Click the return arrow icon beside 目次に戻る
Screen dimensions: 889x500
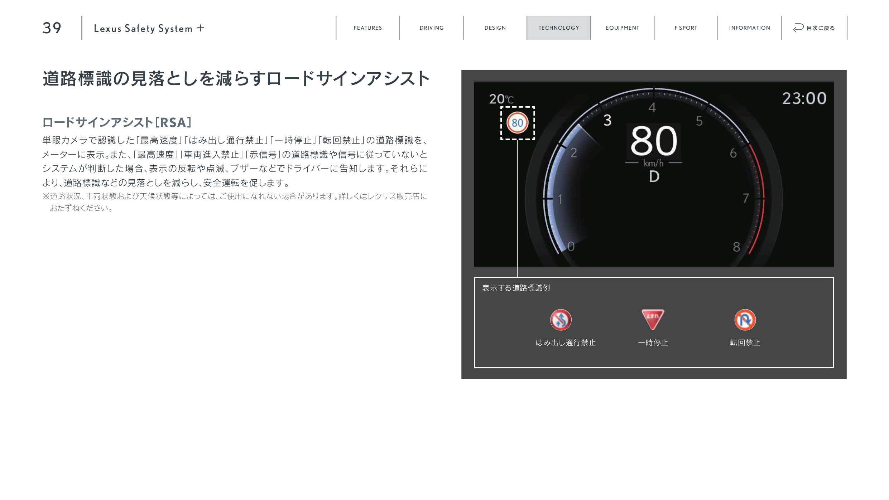798,28
